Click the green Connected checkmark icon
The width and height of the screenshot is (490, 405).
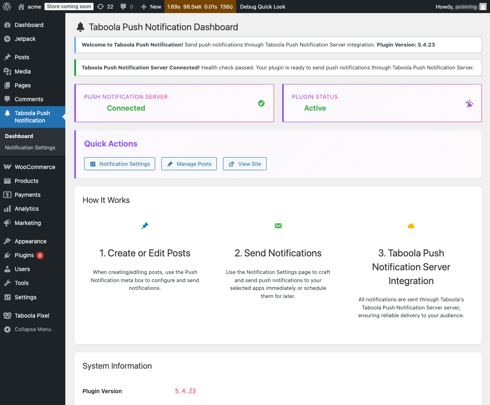261,103
